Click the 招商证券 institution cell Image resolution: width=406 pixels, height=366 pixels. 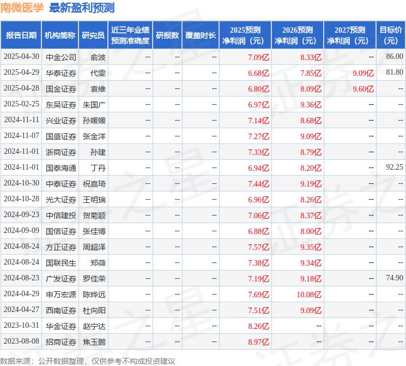tap(61, 341)
